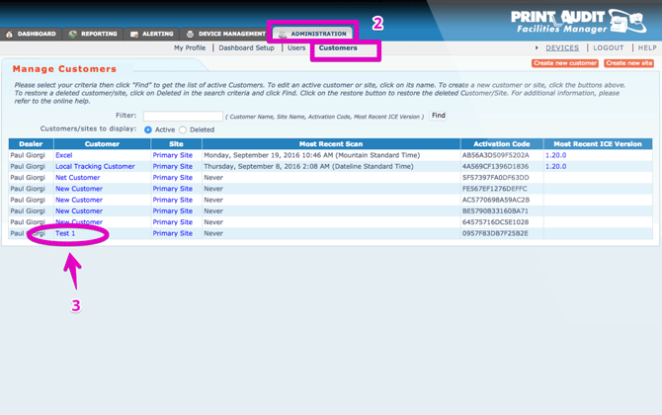Open Local Tracking Customer link
This screenshot has height=415, width=662.
click(95, 166)
